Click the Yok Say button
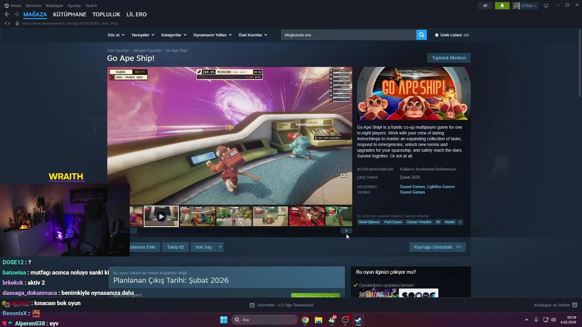The image size is (582, 327). (x=204, y=247)
